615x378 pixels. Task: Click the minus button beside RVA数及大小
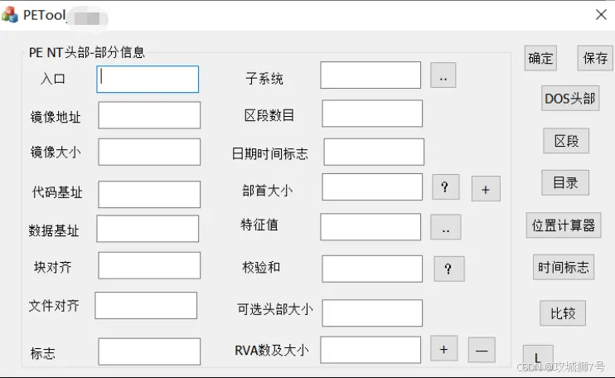(x=482, y=350)
